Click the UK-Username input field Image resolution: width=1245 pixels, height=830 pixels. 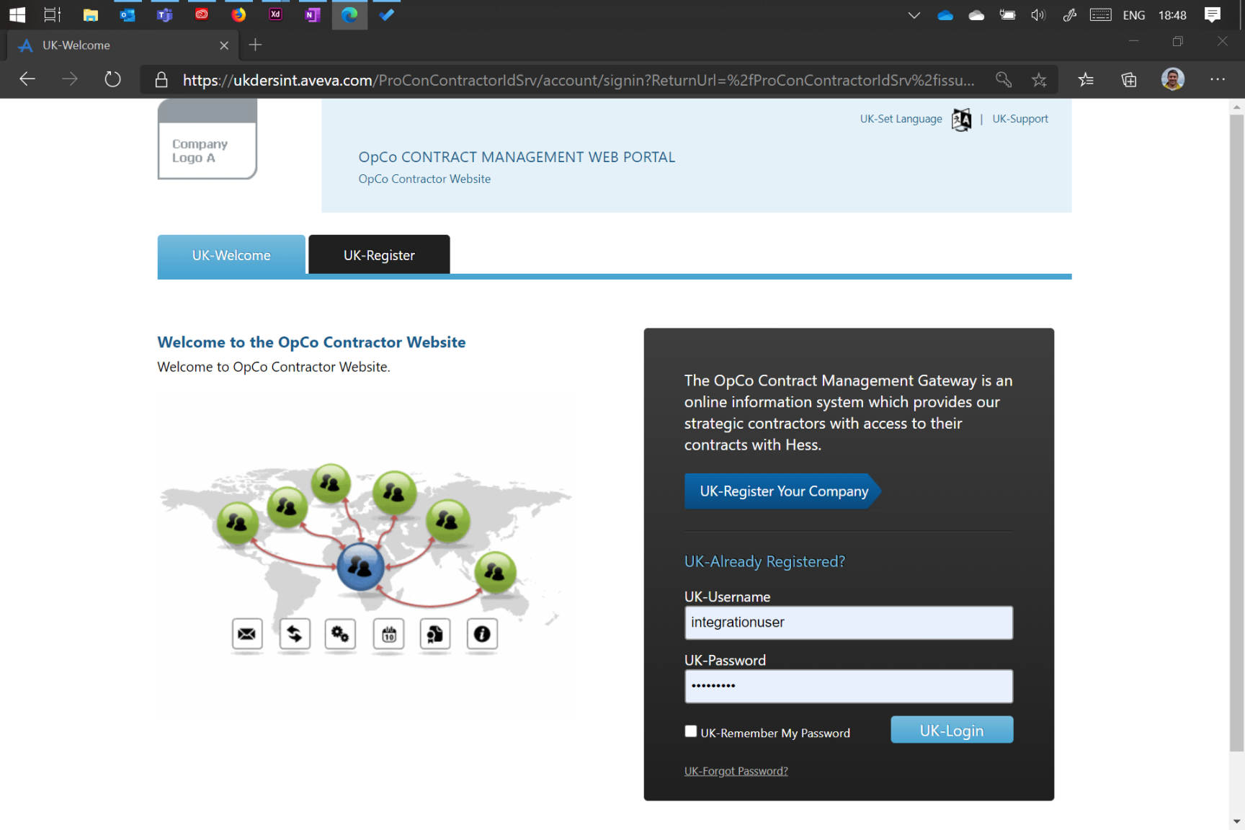[x=848, y=622]
